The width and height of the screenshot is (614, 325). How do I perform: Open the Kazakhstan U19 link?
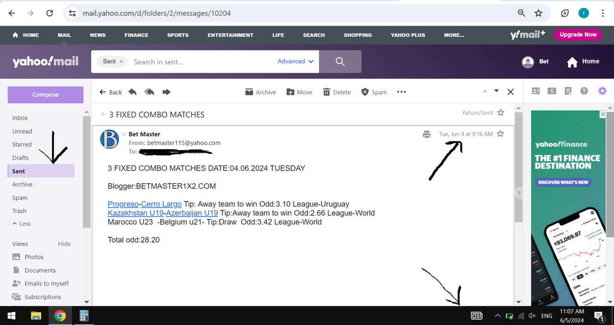point(136,213)
